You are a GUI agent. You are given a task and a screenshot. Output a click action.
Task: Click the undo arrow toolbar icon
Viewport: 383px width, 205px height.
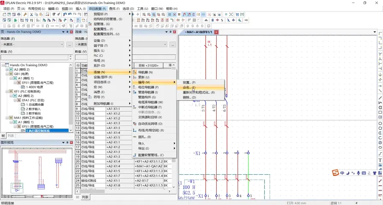pos(64,14)
